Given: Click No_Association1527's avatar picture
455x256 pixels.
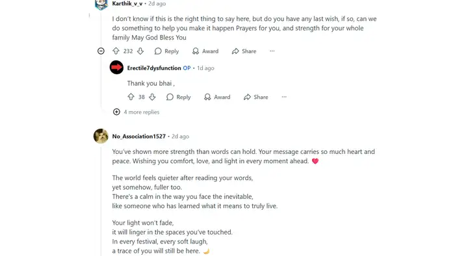Looking at the screenshot, I should click(101, 136).
